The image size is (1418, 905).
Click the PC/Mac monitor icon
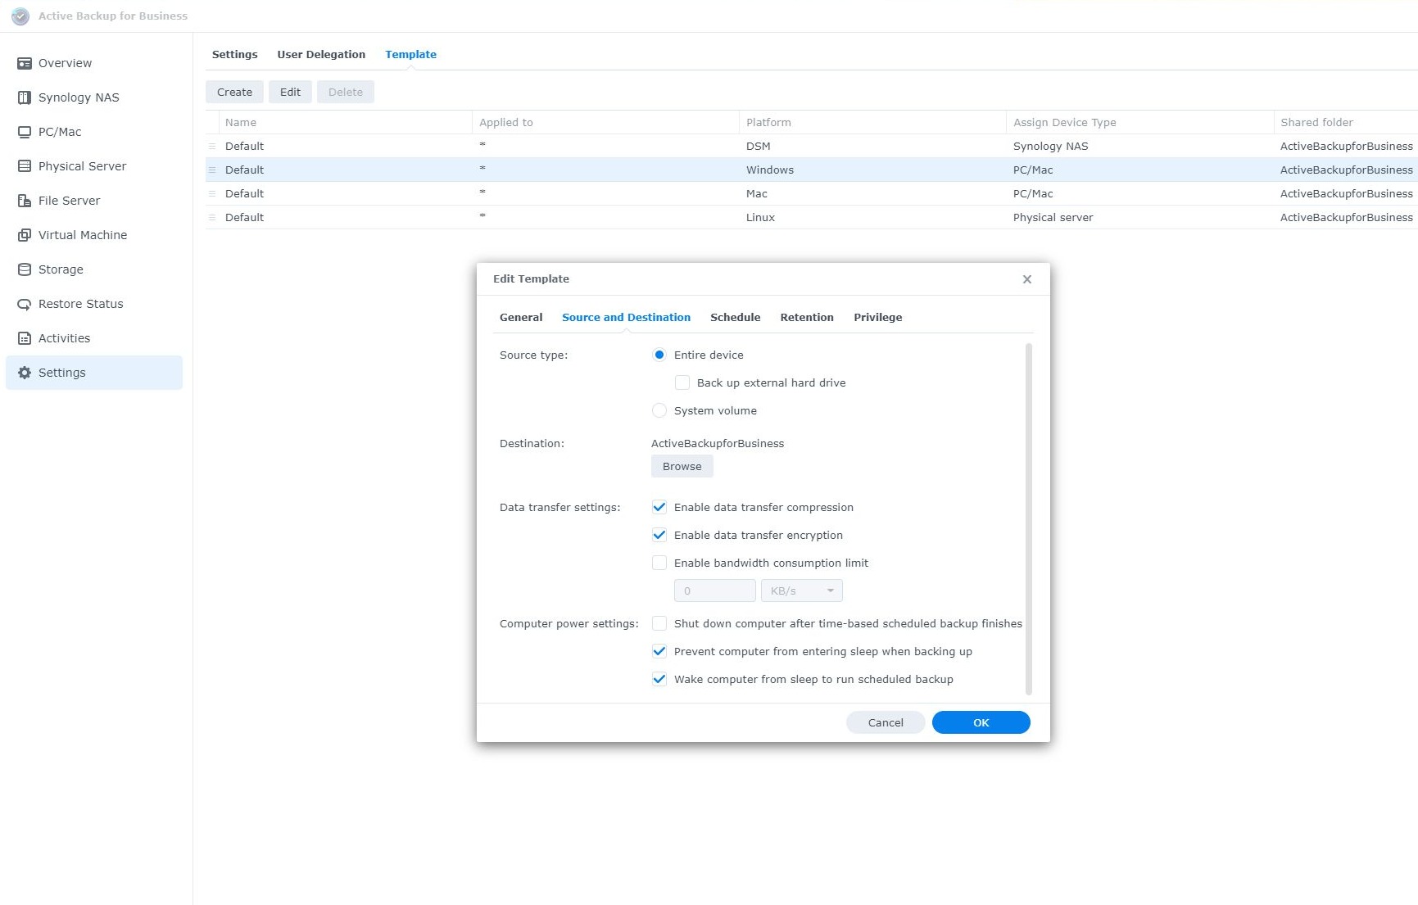click(x=25, y=132)
